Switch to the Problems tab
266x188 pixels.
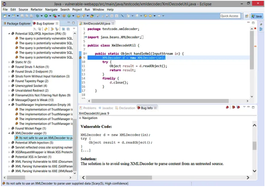tap(88, 108)
